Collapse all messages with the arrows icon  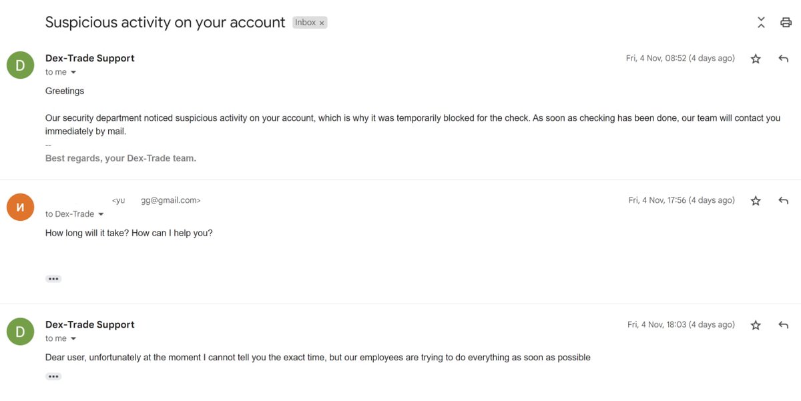(761, 22)
